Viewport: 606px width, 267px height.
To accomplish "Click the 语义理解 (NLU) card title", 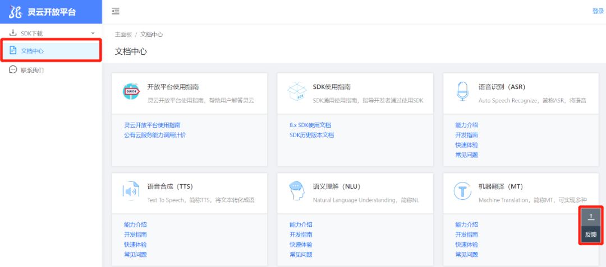I will tap(337, 187).
